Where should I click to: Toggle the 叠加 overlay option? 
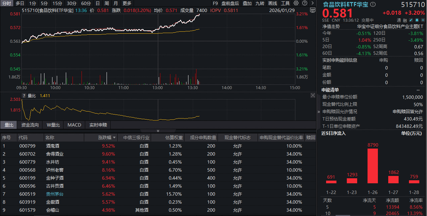(x=247, y=3)
